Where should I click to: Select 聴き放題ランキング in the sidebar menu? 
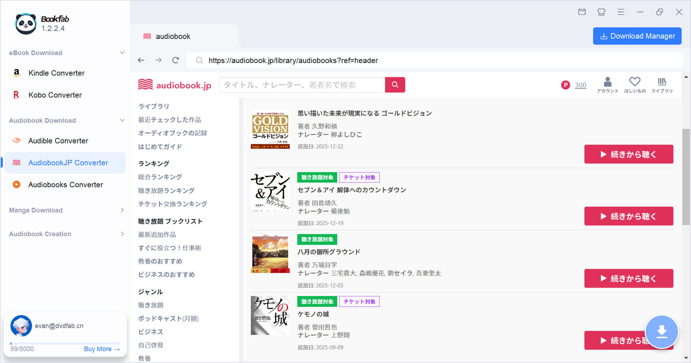[166, 190]
